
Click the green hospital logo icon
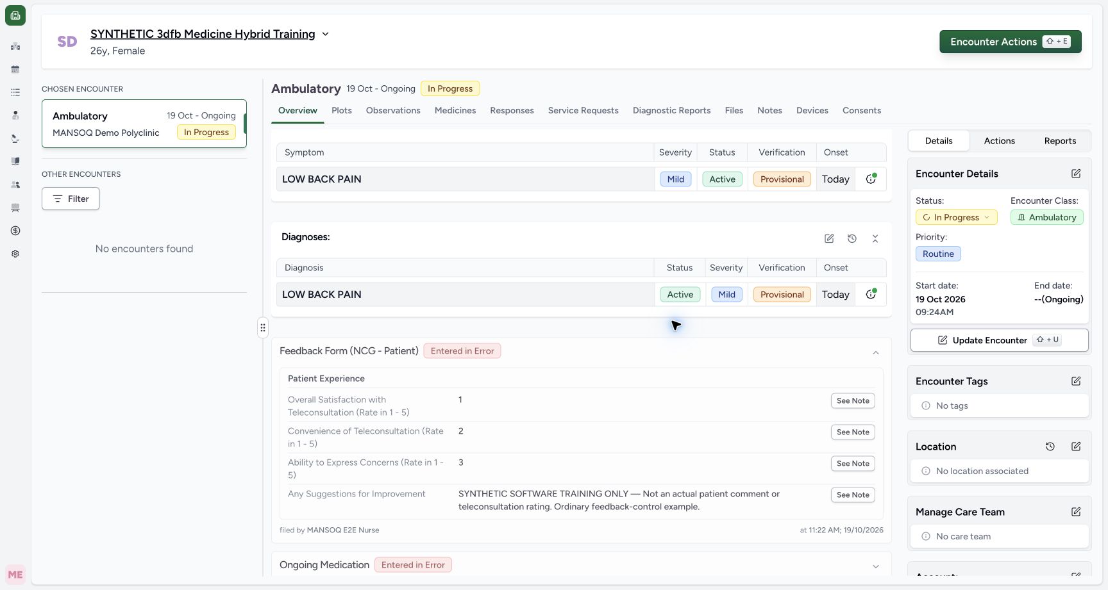[15, 15]
